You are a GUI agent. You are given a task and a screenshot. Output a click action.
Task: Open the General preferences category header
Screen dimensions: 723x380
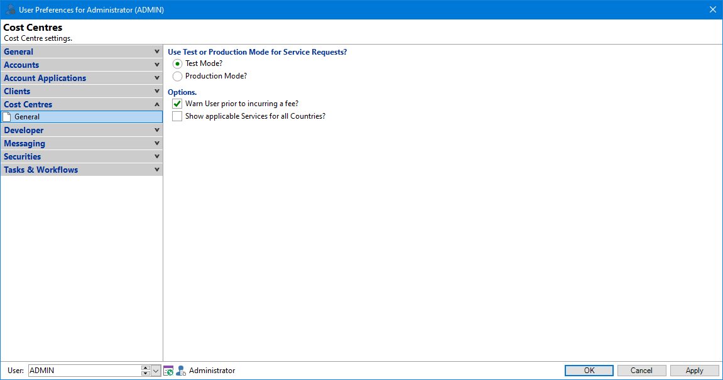(x=82, y=52)
